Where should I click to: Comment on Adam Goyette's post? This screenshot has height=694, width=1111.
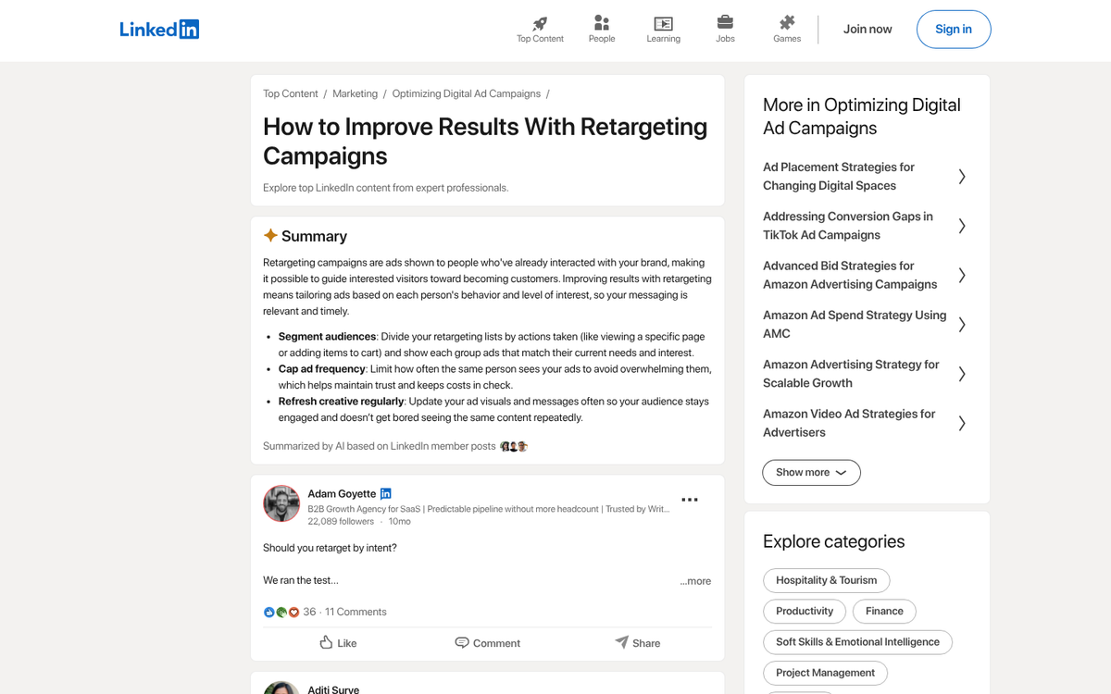coord(487,642)
